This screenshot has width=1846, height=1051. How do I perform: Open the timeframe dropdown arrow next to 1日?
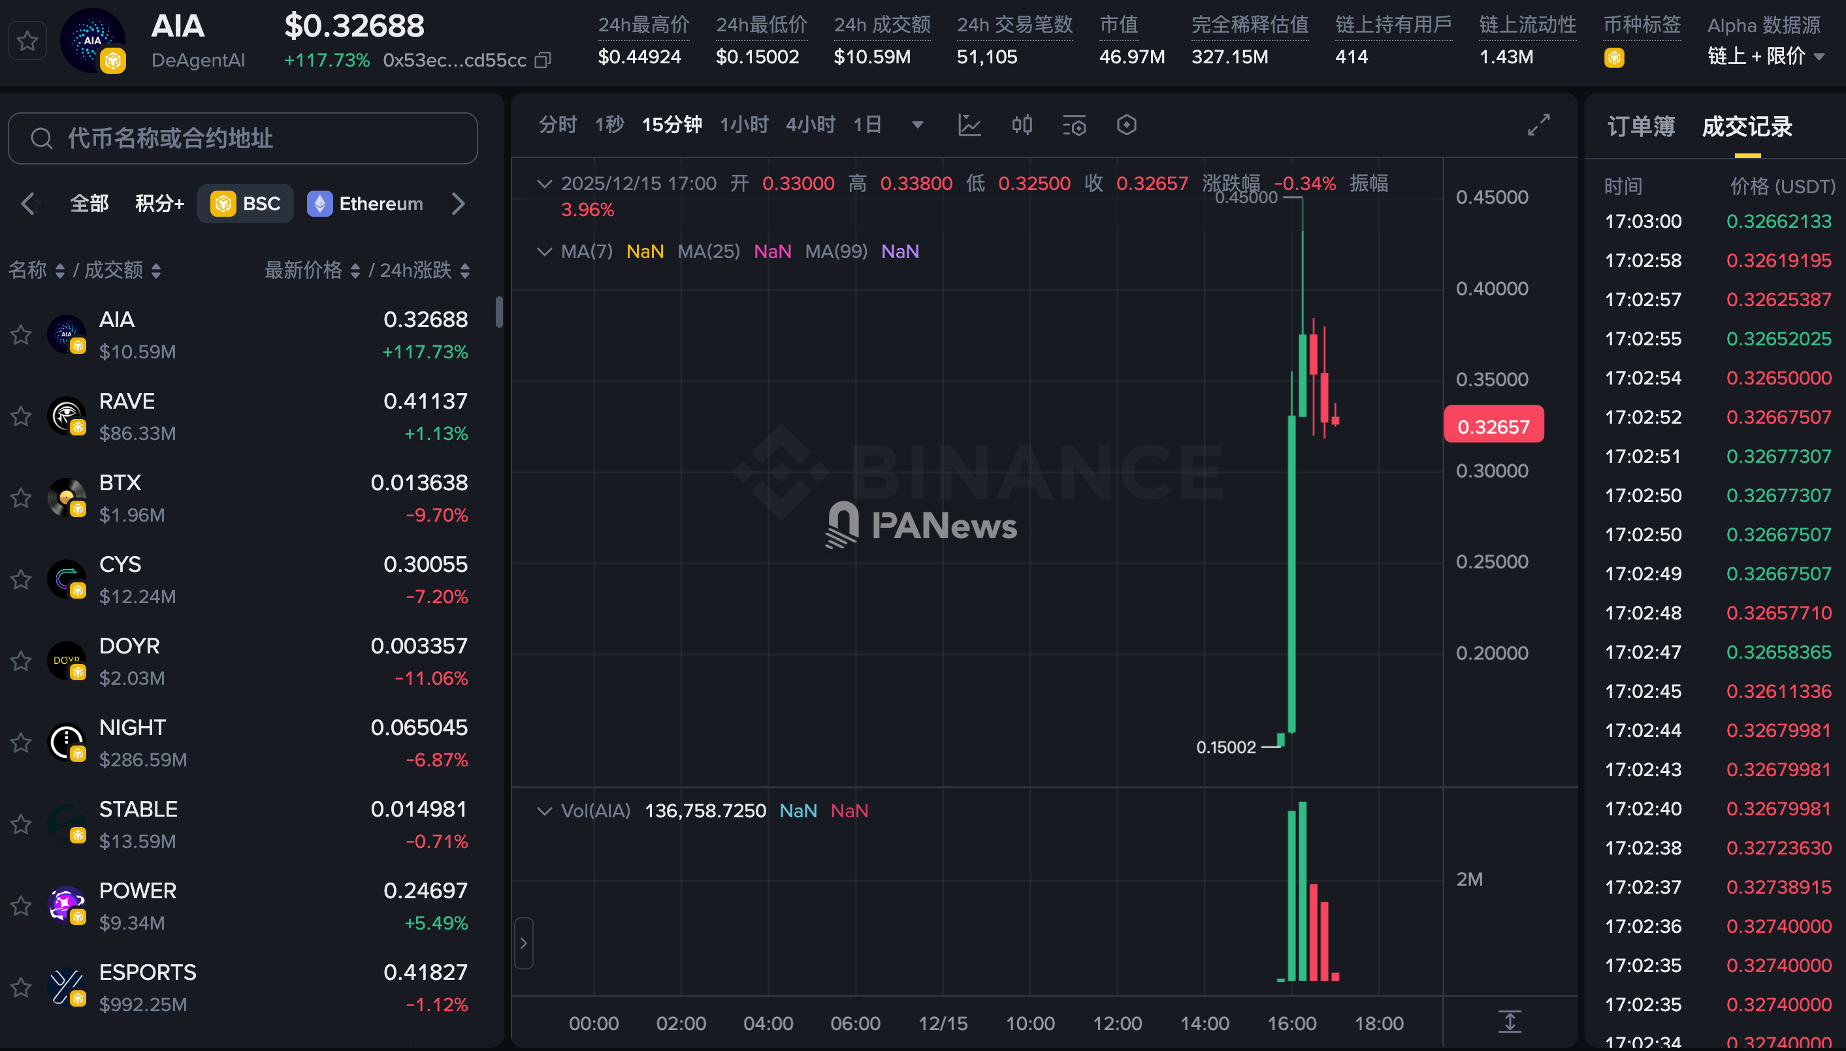(916, 124)
